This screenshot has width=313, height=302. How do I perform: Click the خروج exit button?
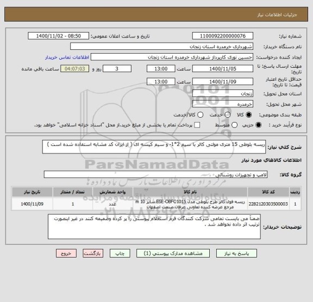[66, 253]
